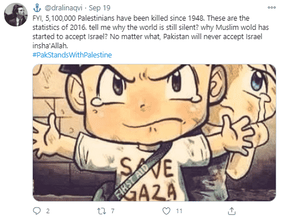The image size is (281, 219).
Task: Click the tweet text starting with FYI
Action: point(150,32)
